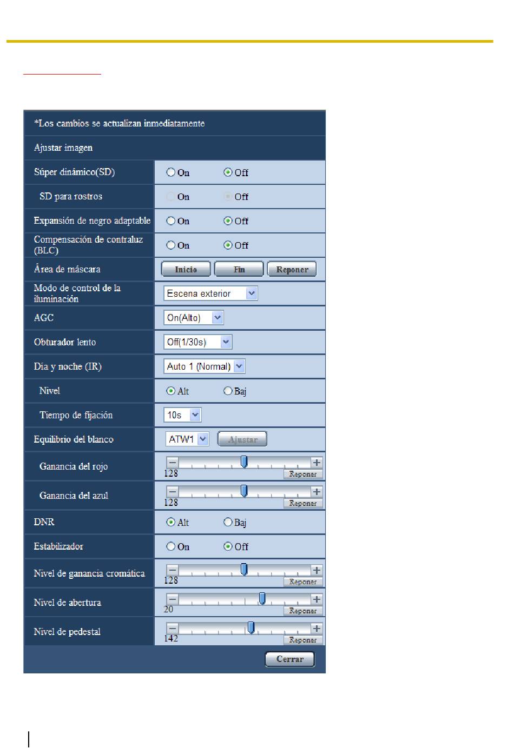Decrease Nivel de ganancia cromática minus button
Viewport: 514px width, 755px height.
point(172,570)
